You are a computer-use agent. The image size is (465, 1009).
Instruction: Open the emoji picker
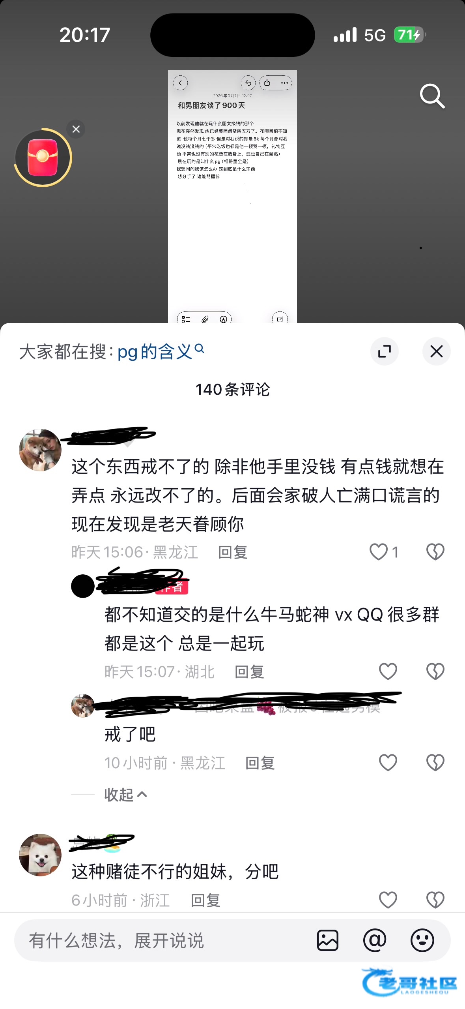point(422,940)
